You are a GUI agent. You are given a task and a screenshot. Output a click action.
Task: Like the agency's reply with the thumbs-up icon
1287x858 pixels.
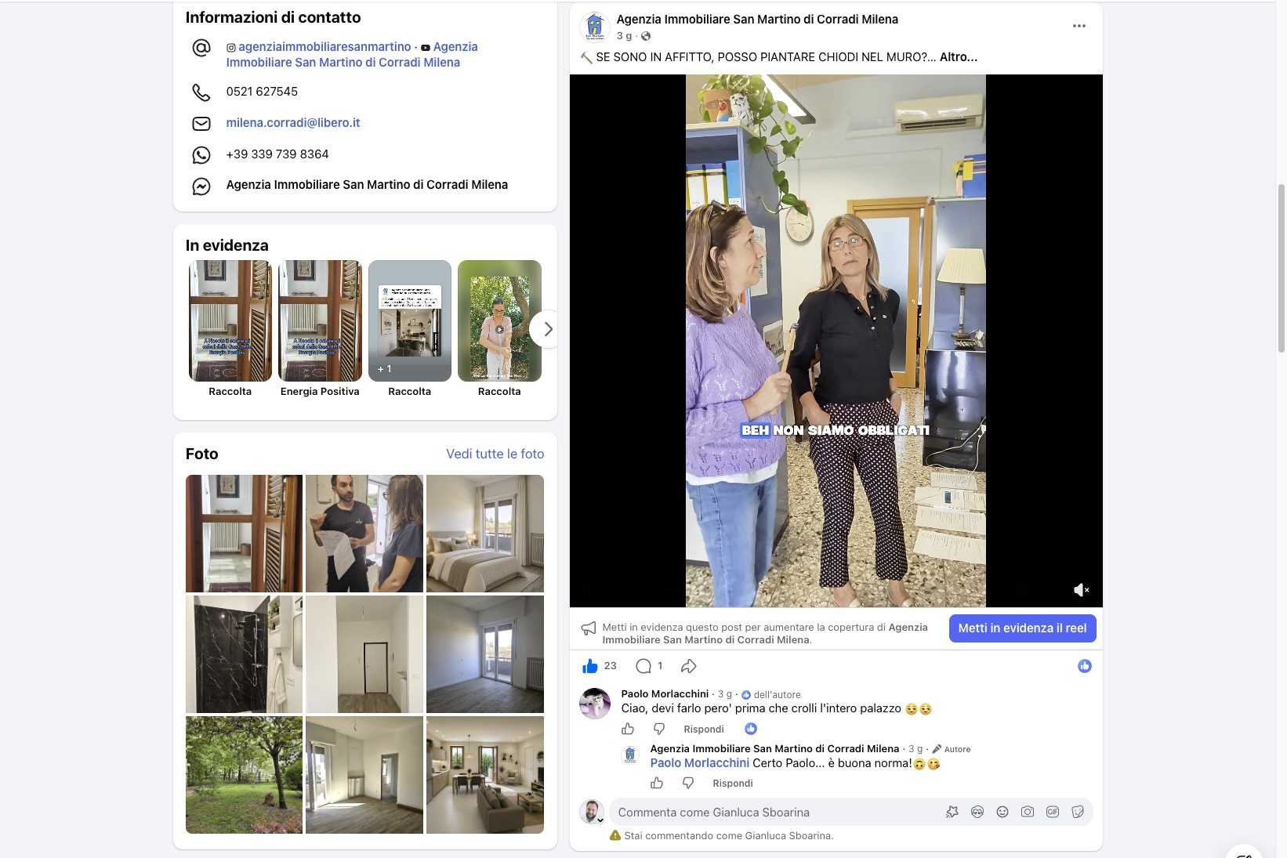coord(657,783)
